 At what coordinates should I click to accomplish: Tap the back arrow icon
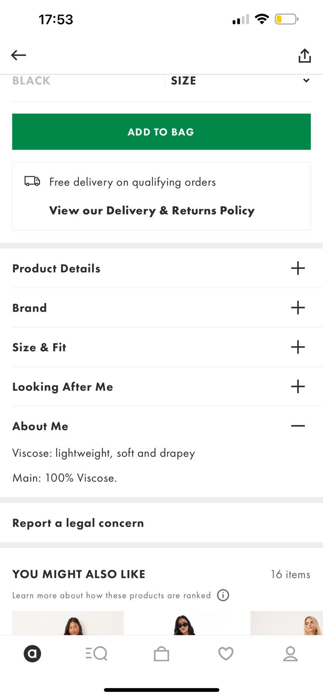point(19,55)
